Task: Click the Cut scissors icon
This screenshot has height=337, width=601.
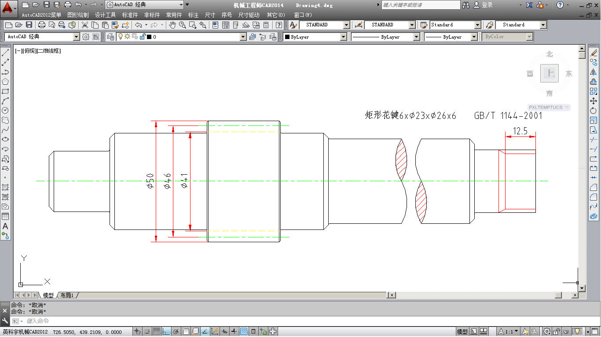Action: tap(85, 25)
